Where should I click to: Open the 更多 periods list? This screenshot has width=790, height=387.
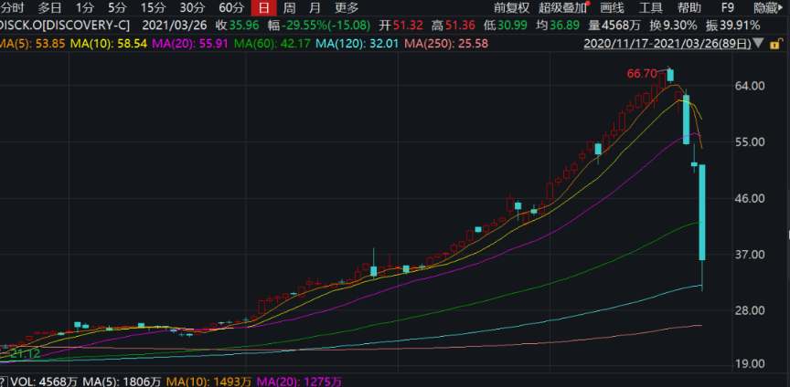(x=347, y=7)
